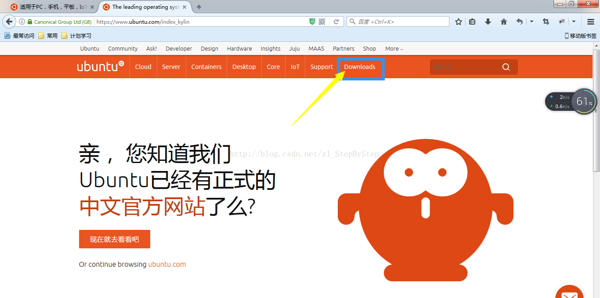Open the Ask! link
This screenshot has height=298, width=600.
tap(152, 48)
